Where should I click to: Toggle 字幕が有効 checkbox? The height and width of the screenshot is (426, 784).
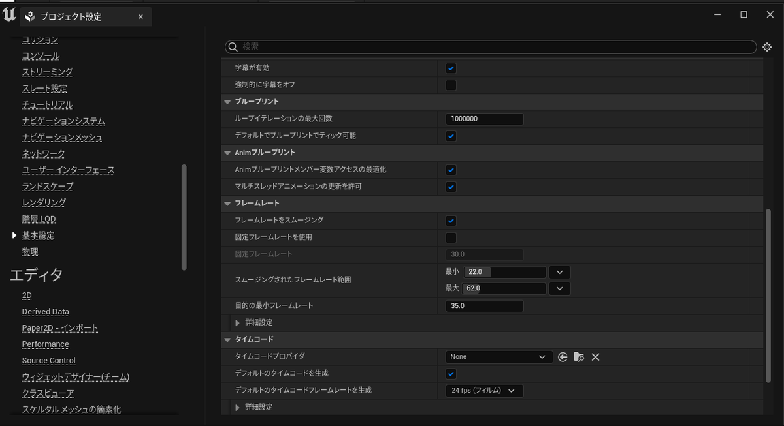tap(451, 68)
